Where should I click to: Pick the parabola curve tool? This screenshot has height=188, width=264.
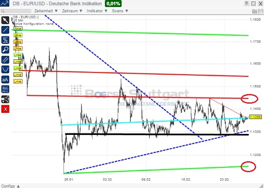tap(5, 69)
